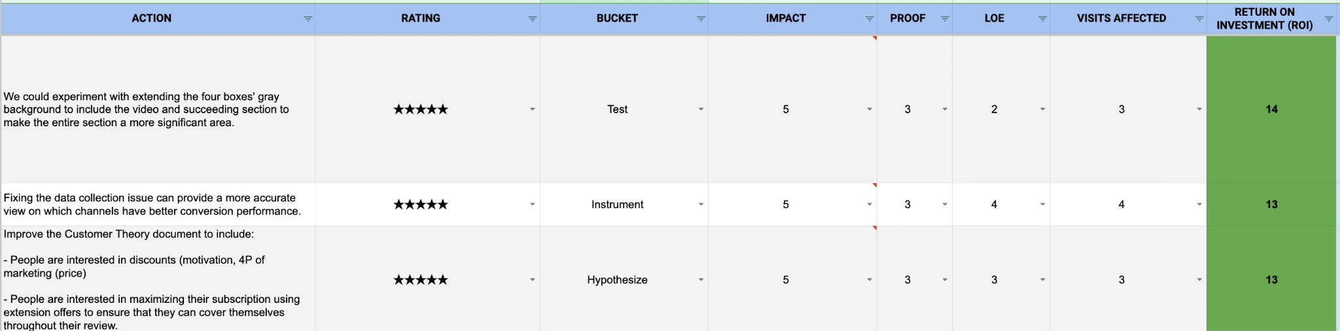Open visits affected dropdown in Hypothesize row

(1199, 280)
